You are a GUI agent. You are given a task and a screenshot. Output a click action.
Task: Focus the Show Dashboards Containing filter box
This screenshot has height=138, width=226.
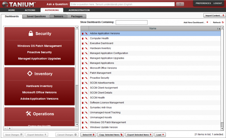[131, 22]
